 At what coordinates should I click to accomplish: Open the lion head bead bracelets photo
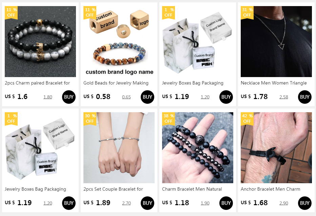click(197, 147)
